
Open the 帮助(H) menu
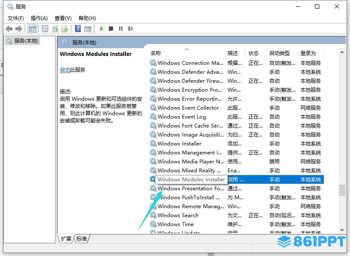click(87, 18)
